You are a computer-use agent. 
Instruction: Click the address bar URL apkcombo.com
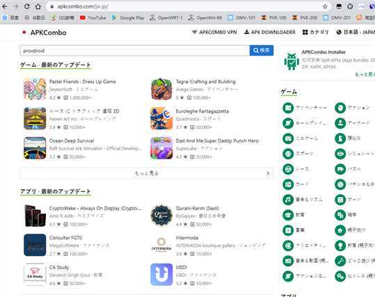pos(83,6)
